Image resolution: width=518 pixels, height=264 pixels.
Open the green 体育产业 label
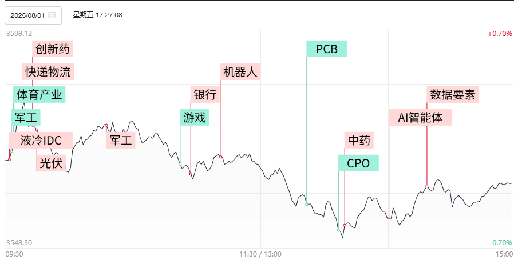point(39,94)
